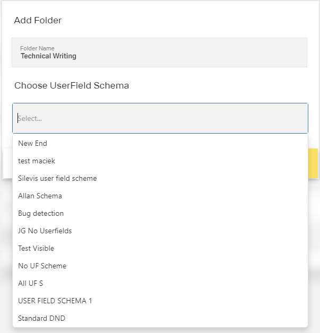Click the "Choose UserField Schema" heading
The width and height of the screenshot is (320, 333).
coord(72,85)
